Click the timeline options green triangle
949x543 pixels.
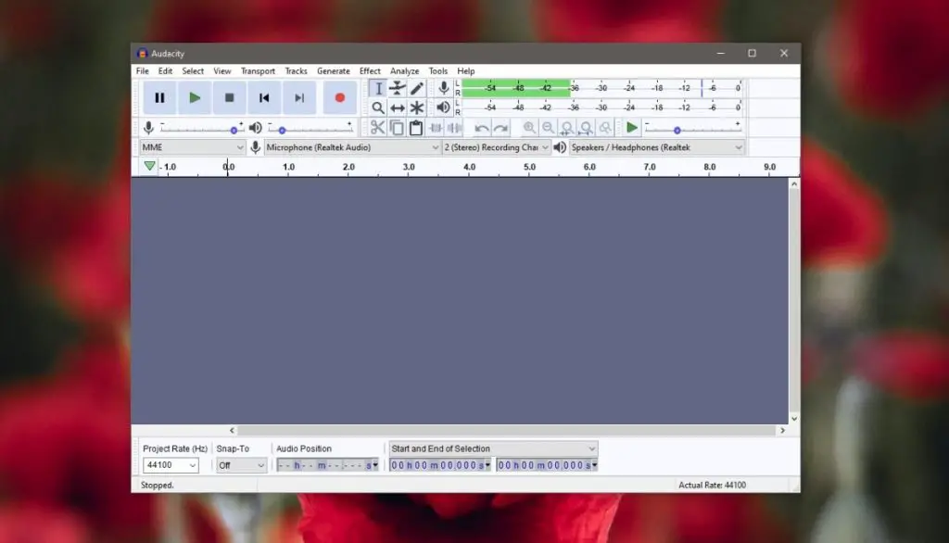(x=149, y=166)
